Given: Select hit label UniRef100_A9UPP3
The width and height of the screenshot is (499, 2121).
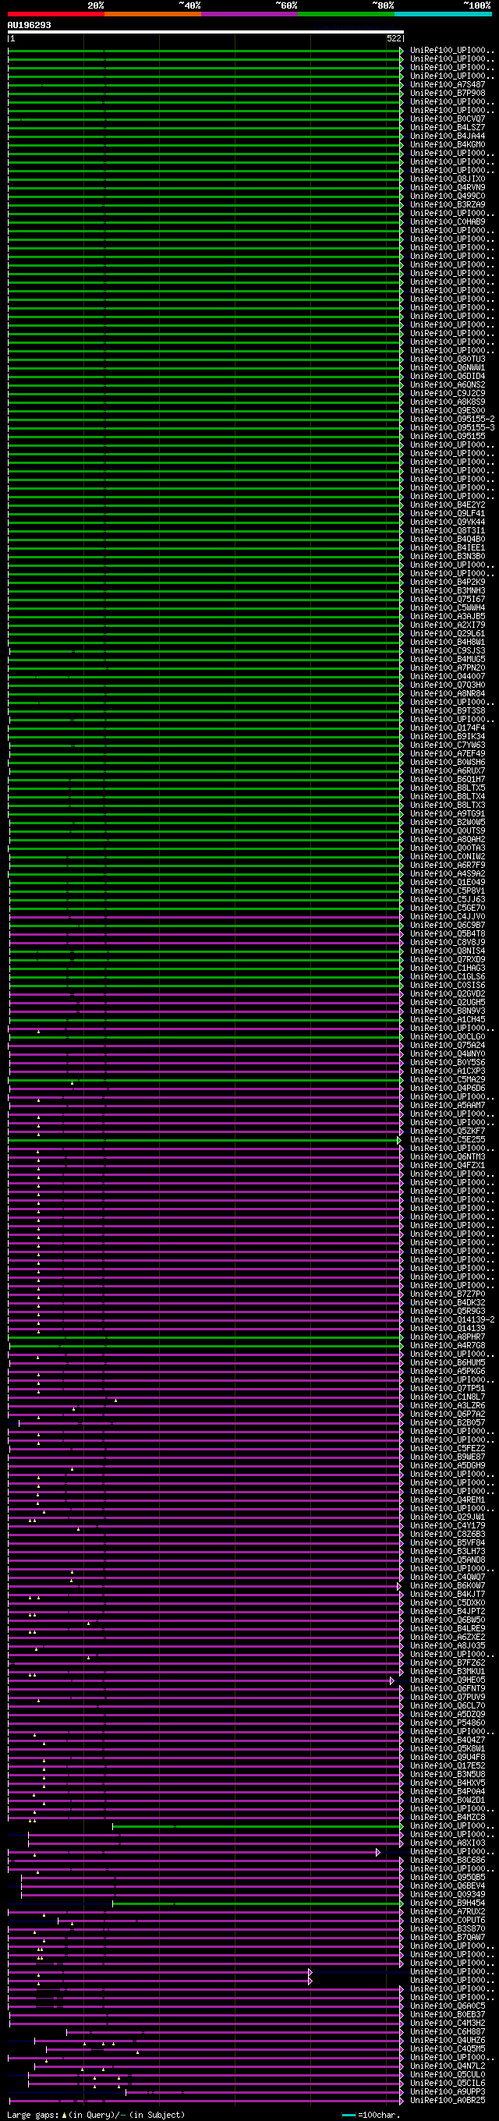Looking at the screenshot, I should point(448,2091).
